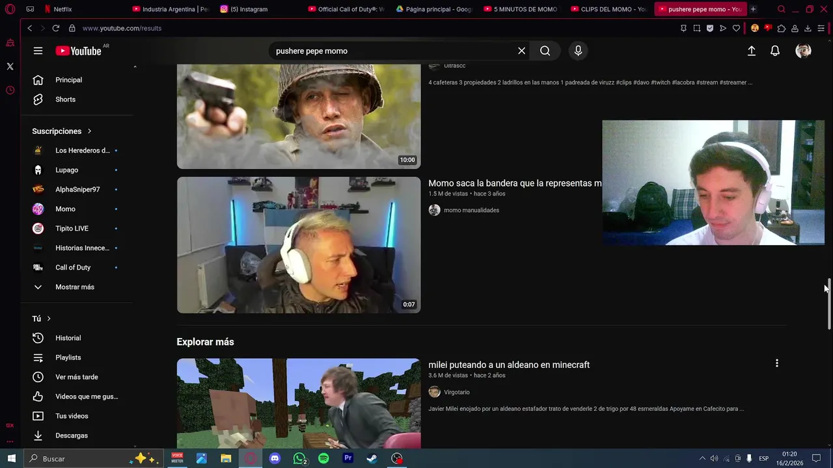The image size is (833, 468).
Task: Go to the YouTube home logo
Action: pos(78,51)
